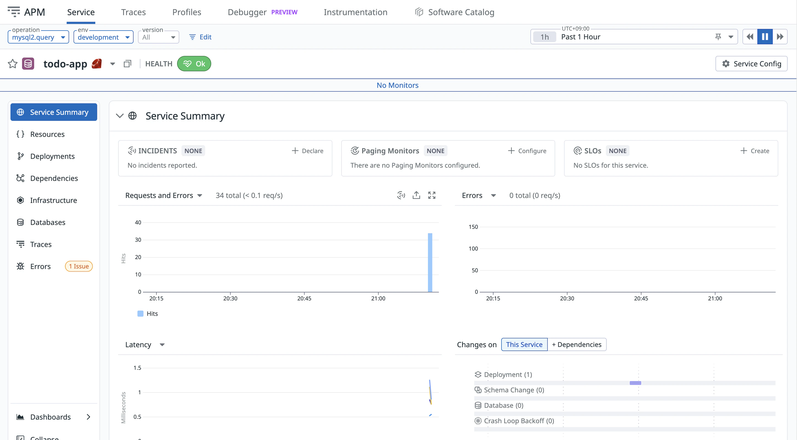
Task: Declare incident from Requests graph icon
Action: point(401,195)
